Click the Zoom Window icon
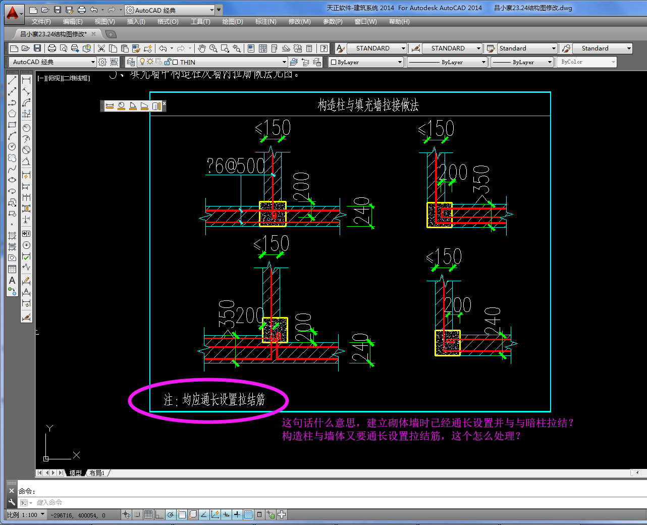The image size is (647, 525). pyautogui.click(x=225, y=48)
